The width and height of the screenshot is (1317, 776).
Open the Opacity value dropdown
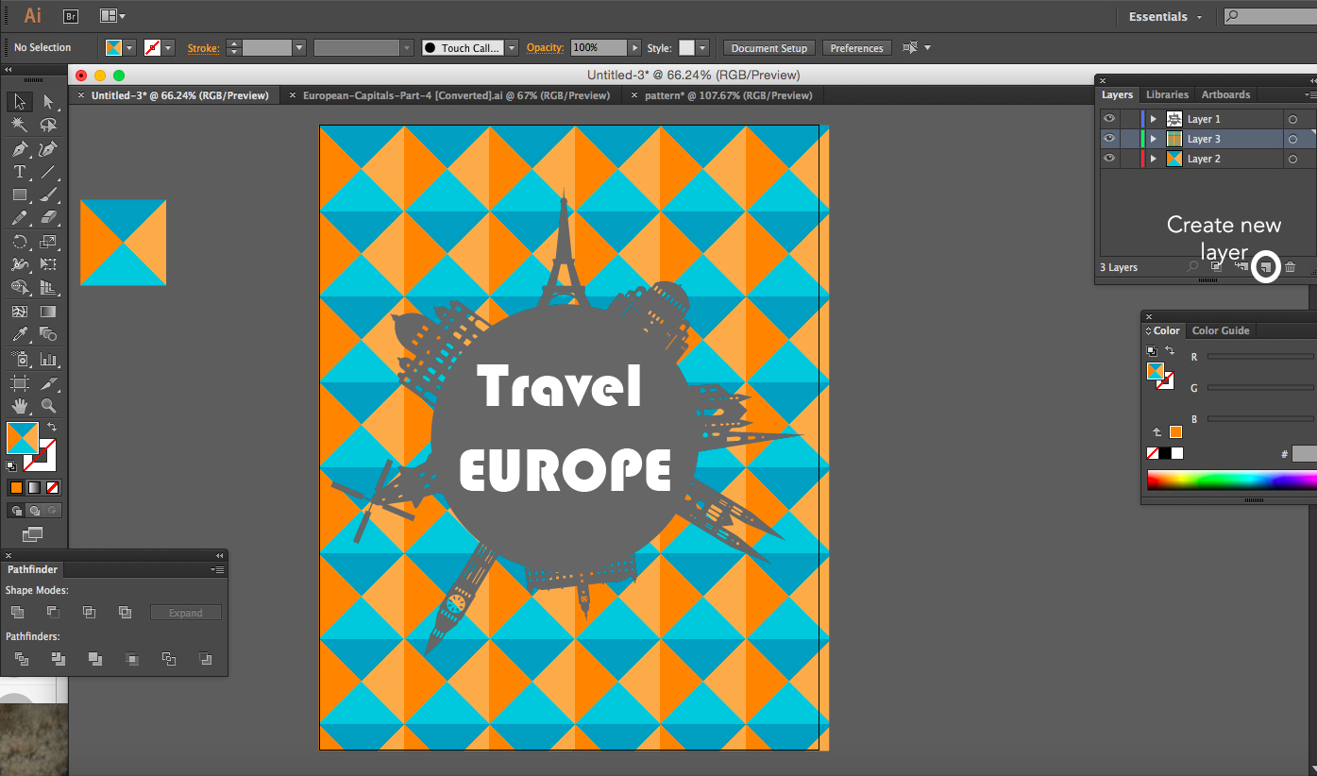click(x=634, y=47)
